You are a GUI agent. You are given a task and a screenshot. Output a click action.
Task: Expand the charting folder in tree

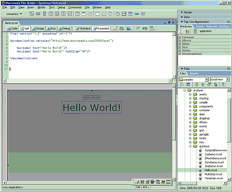point(190,99)
